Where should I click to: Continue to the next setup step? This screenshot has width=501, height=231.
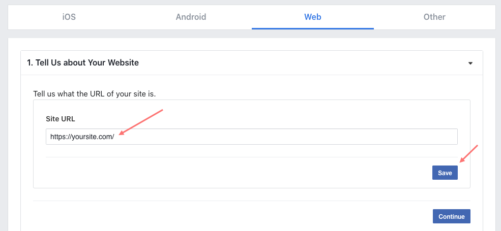pos(452,216)
